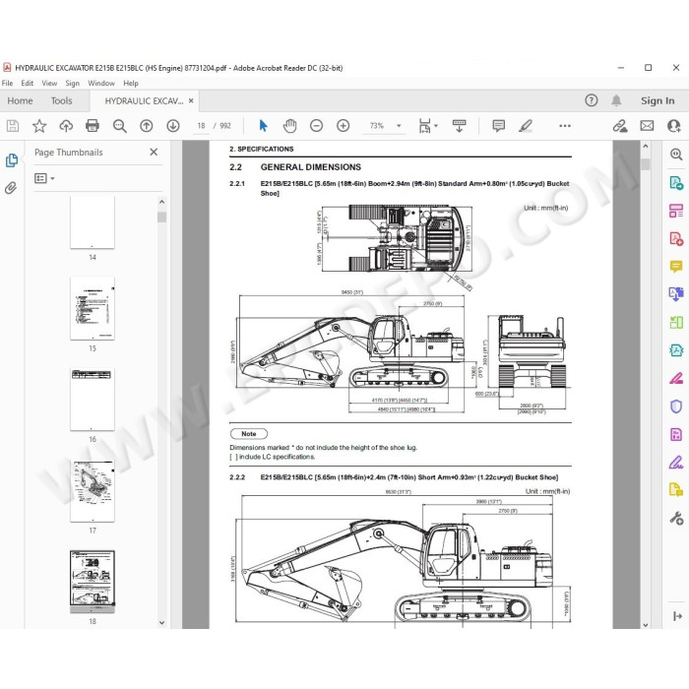Close the HYDRAULIC EXCAV... document tab
This screenshot has height=689, width=689.
point(191,100)
